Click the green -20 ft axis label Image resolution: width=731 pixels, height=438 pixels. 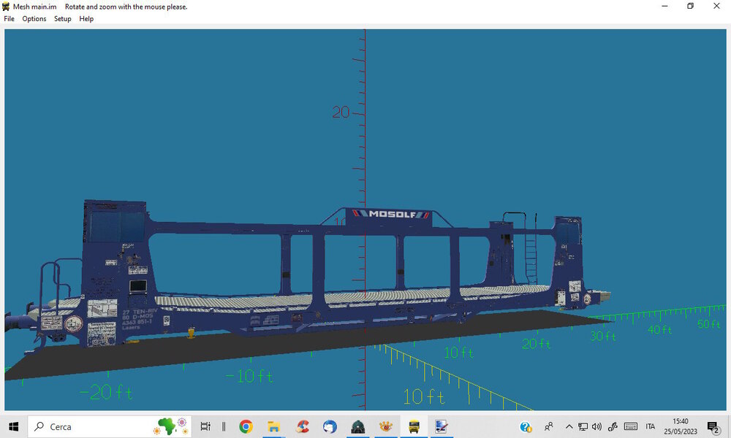106,392
